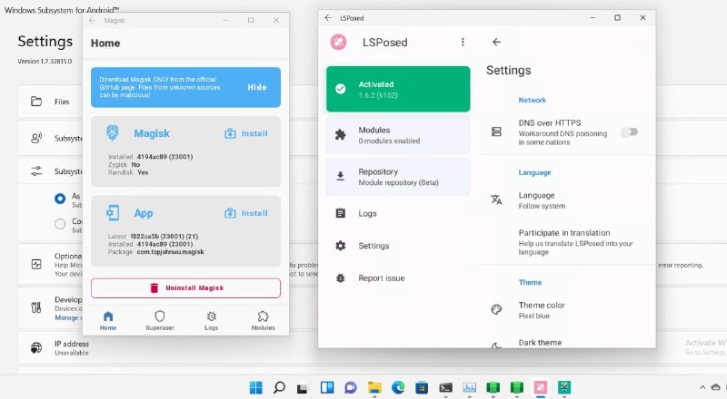Click the translate icon beside Language
This screenshot has width=727, height=399.
[x=496, y=199]
